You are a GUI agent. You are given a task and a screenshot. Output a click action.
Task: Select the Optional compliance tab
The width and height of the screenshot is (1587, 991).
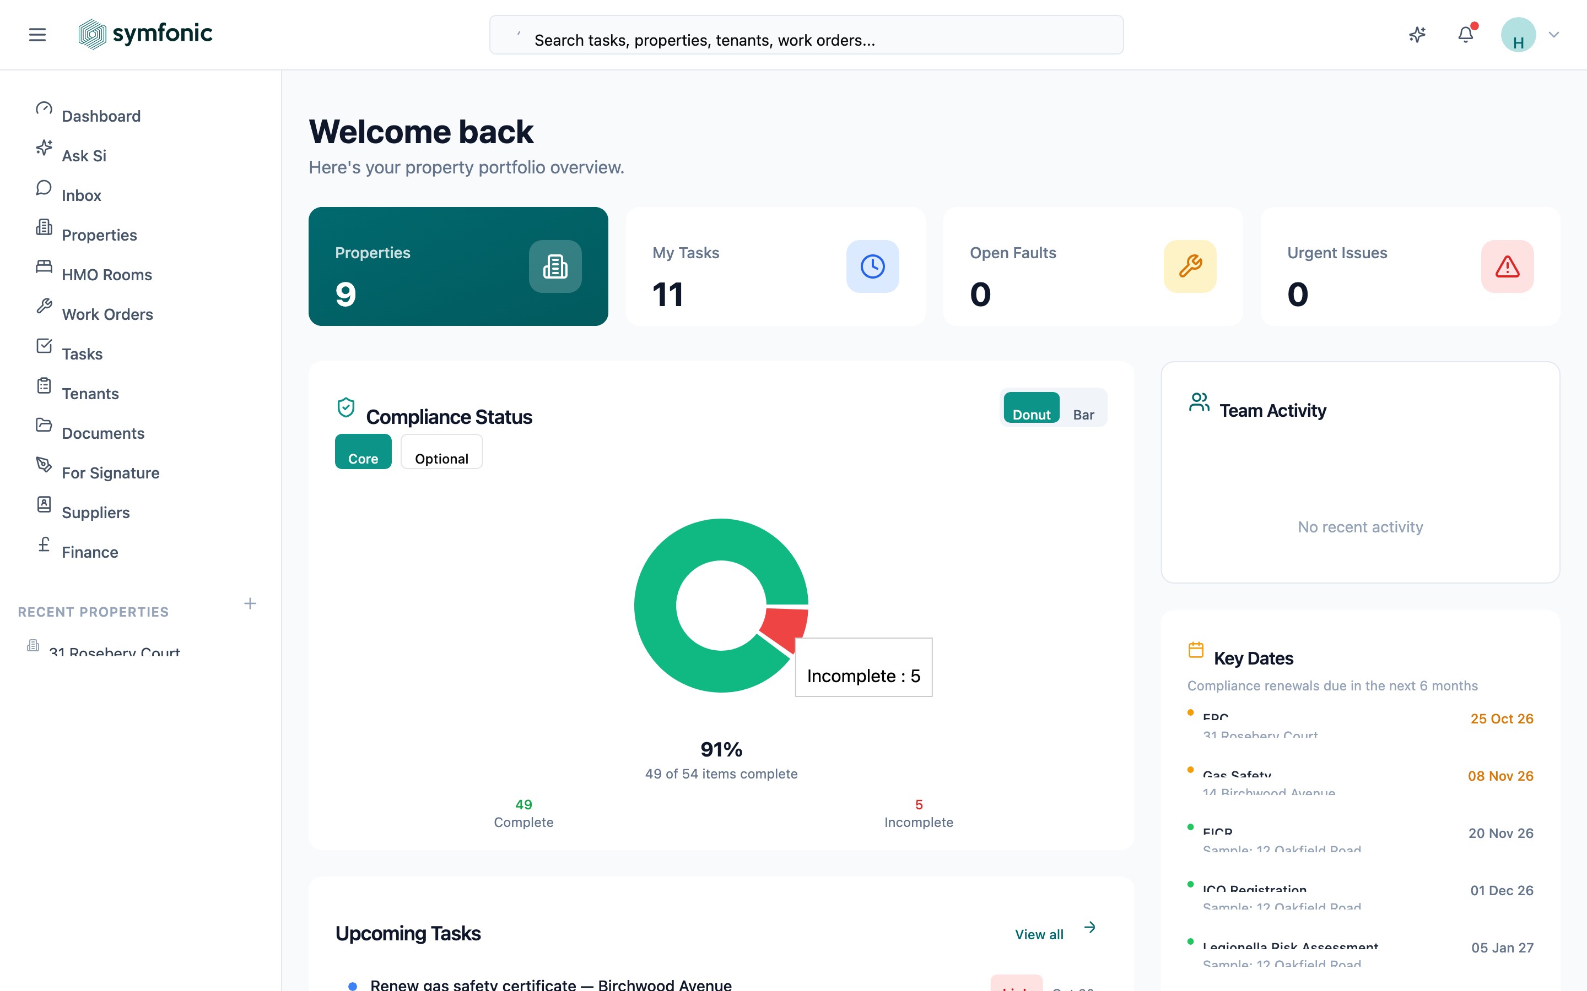441,451
